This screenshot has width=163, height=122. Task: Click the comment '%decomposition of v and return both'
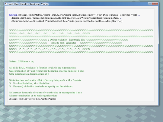coord(46,71)
